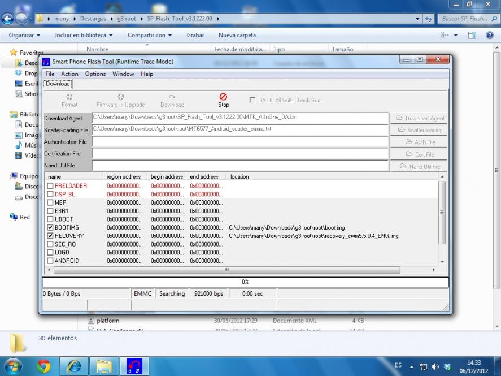Open Incluir en biblioteca dropdown

(x=84, y=35)
